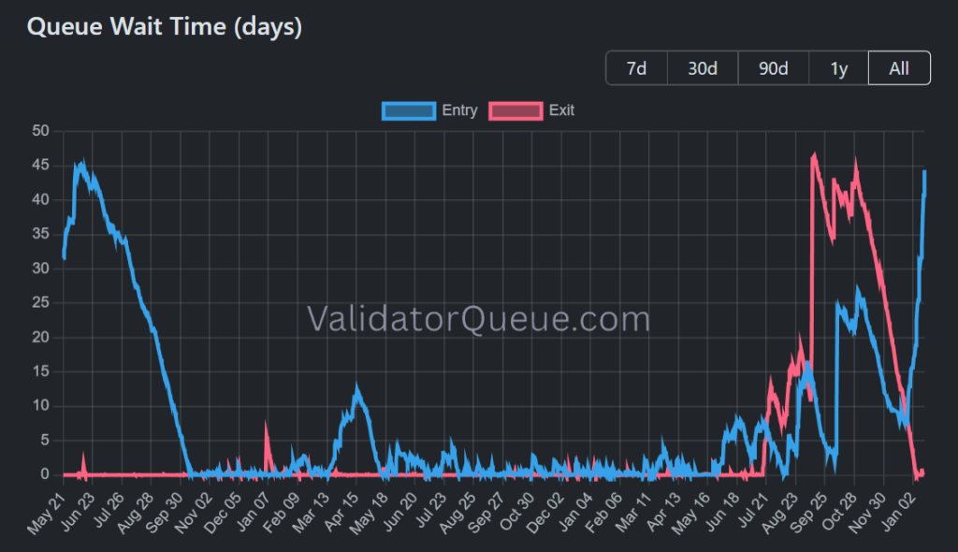
Task: Click the 50 mark on the y-axis
Action: 40,130
